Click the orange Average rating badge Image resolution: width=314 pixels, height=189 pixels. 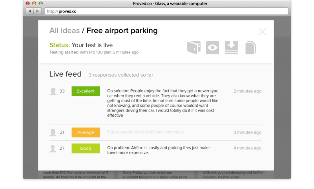(86, 132)
